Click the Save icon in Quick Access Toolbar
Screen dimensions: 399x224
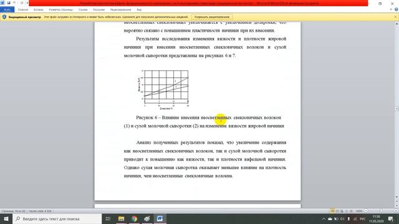click(x=8, y=2)
